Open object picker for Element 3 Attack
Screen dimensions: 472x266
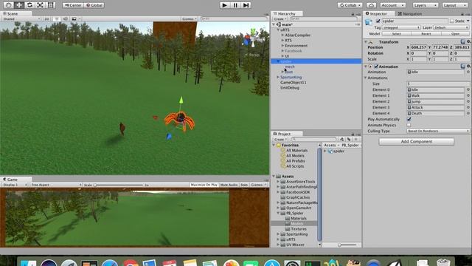tap(468, 107)
